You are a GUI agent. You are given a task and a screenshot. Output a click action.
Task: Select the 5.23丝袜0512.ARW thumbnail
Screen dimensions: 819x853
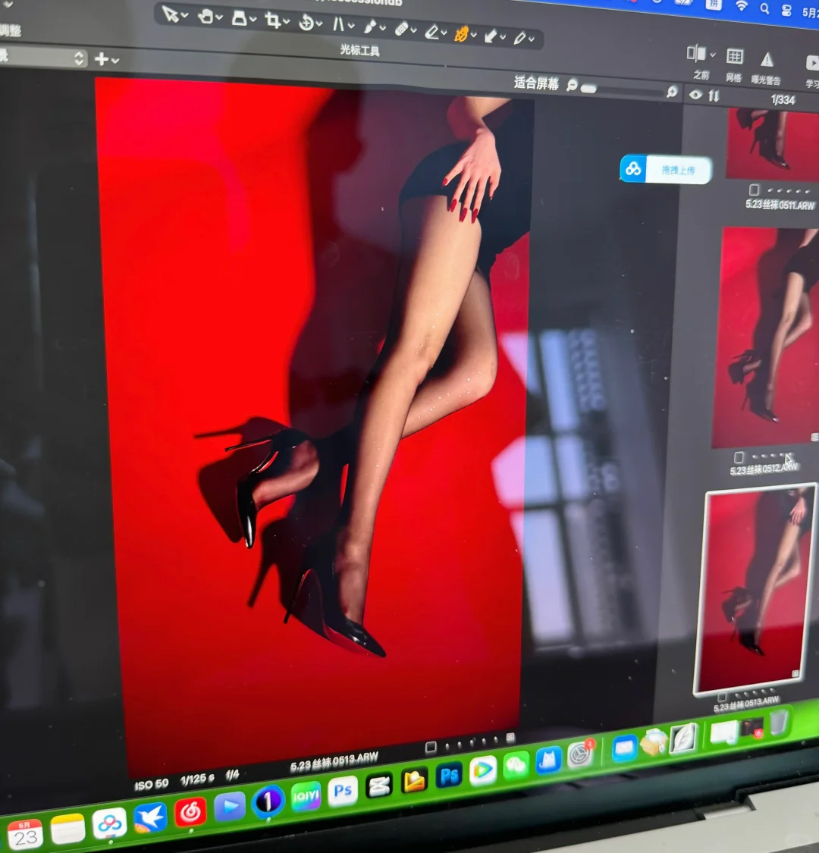pyautogui.click(x=766, y=337)
